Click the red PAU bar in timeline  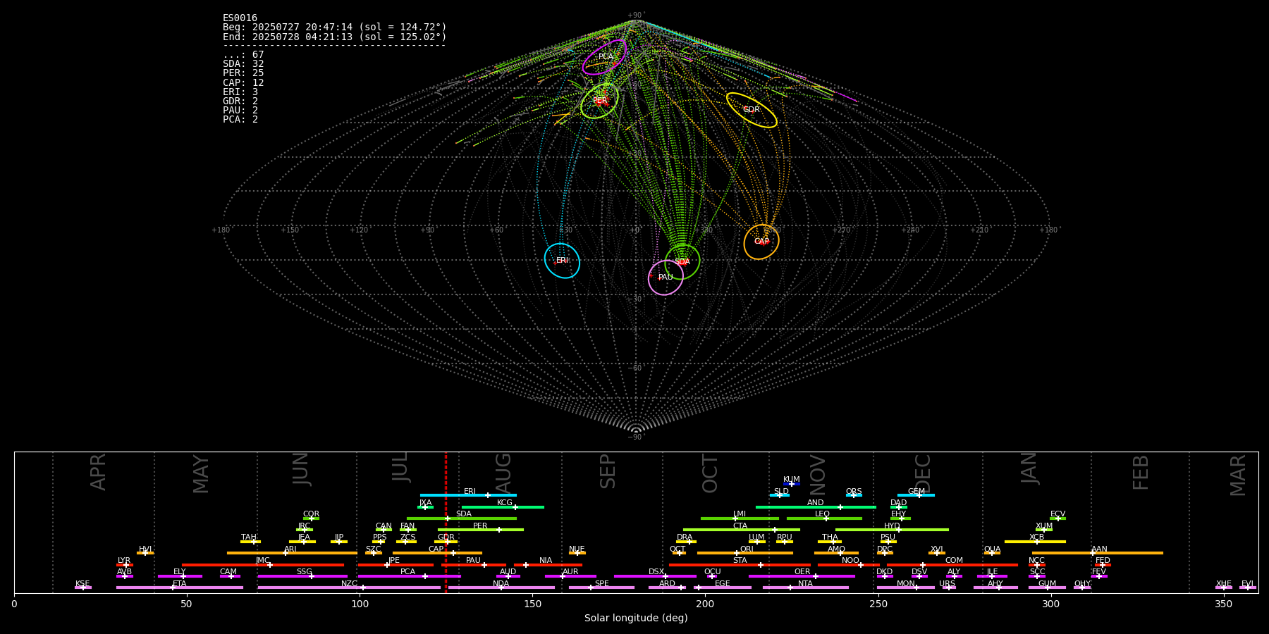coord(474,564)
